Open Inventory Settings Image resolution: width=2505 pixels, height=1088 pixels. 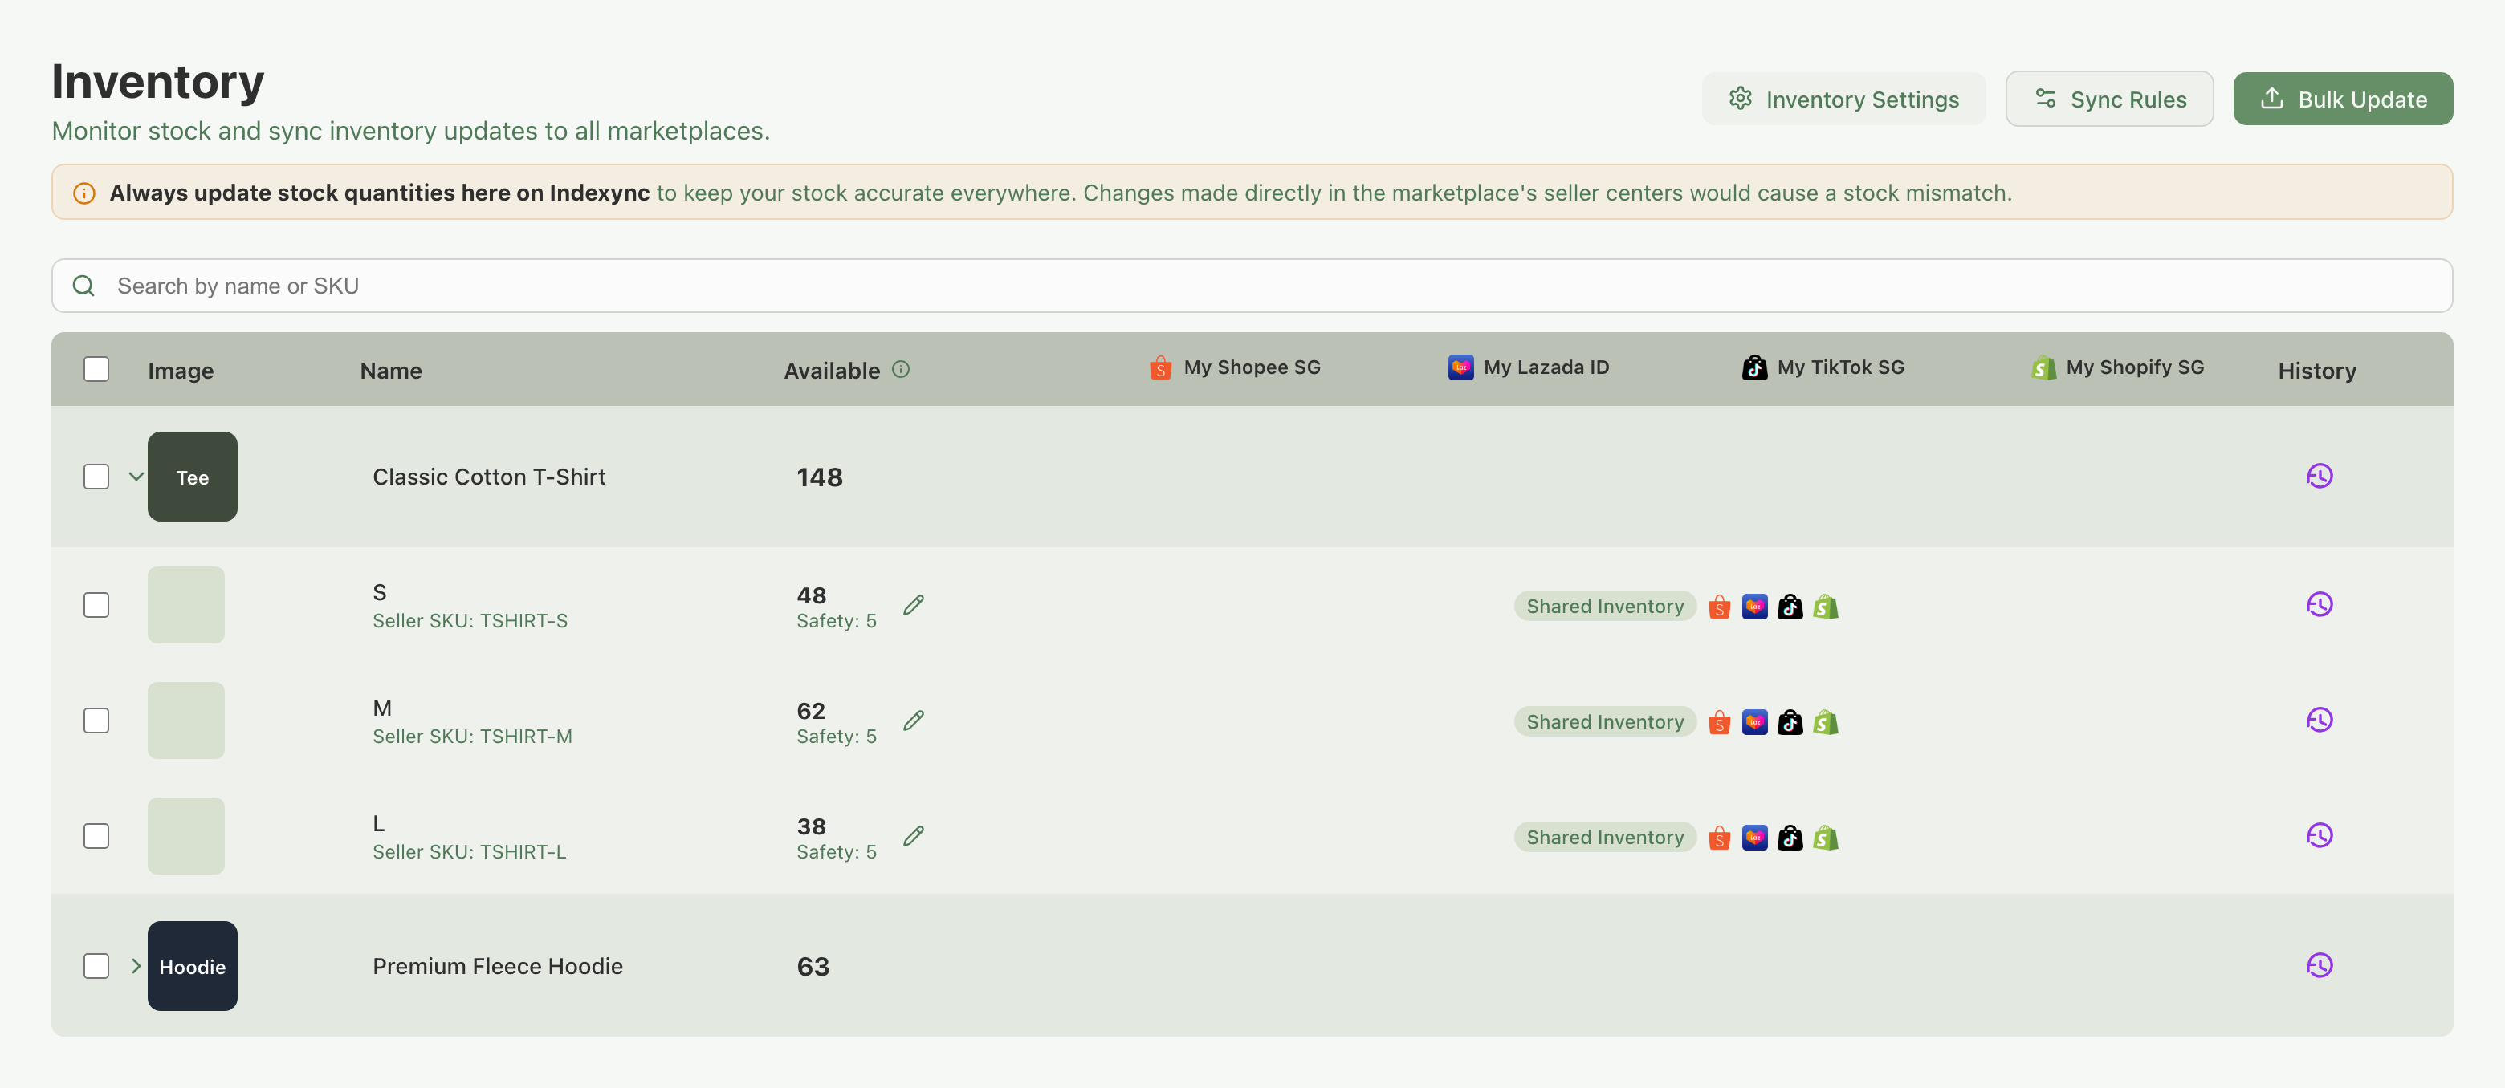pyautogui.click(x=1843, y=99)
